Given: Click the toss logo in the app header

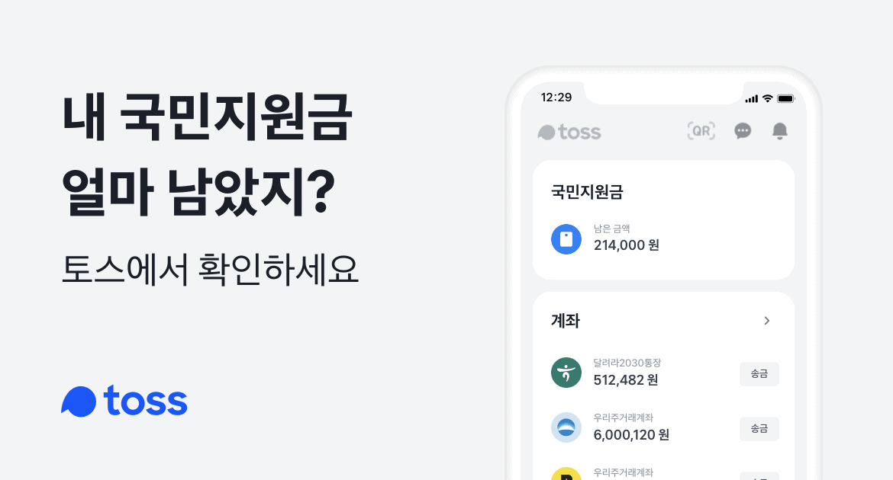Looking at the screenshot, I should click(569, 131).
